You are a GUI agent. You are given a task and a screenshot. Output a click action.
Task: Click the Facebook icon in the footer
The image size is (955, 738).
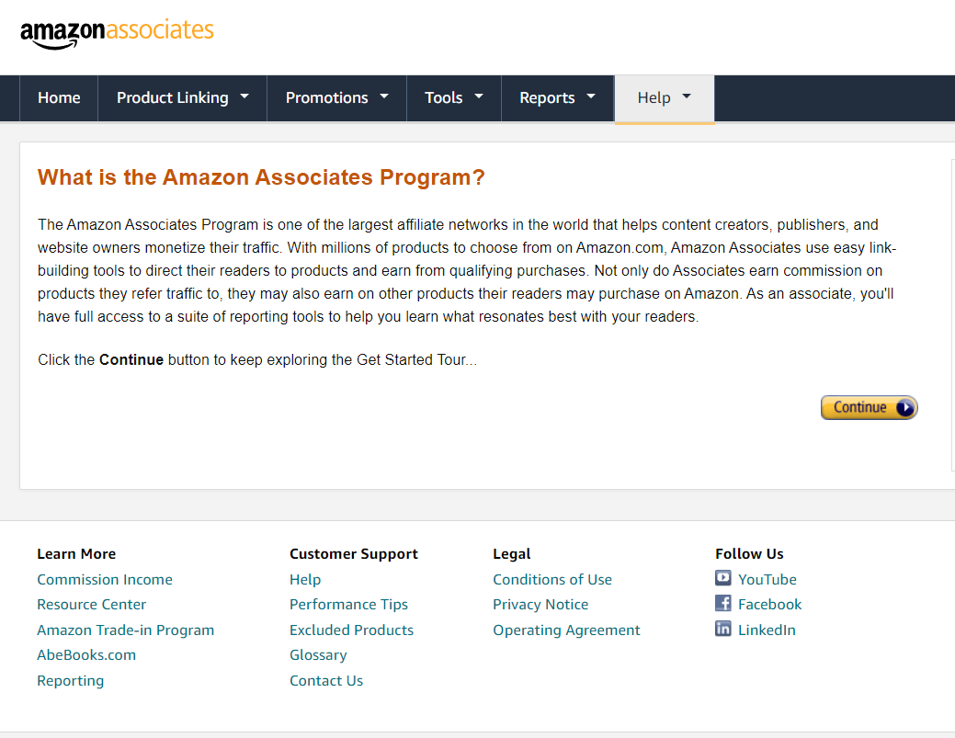[x=723, y=604]
